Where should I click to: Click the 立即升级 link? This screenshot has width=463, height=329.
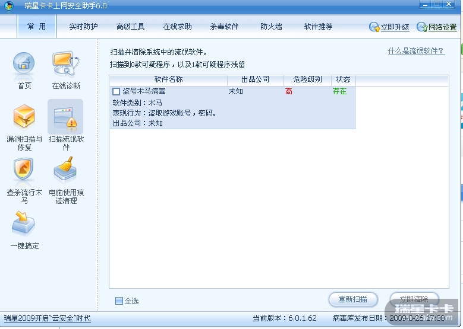pos(395,27)
